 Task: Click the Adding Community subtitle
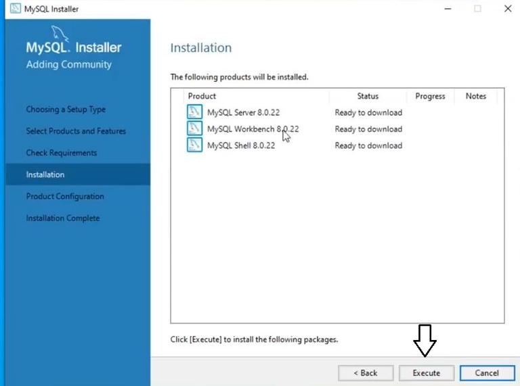click(x=69, y=64)
